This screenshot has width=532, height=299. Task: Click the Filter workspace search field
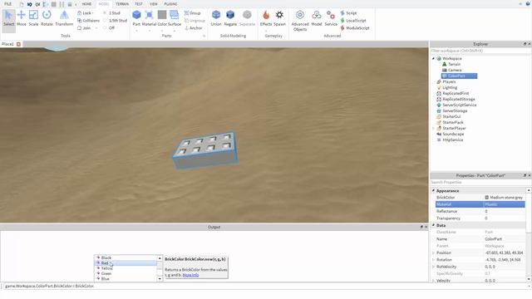pos(480,51)
